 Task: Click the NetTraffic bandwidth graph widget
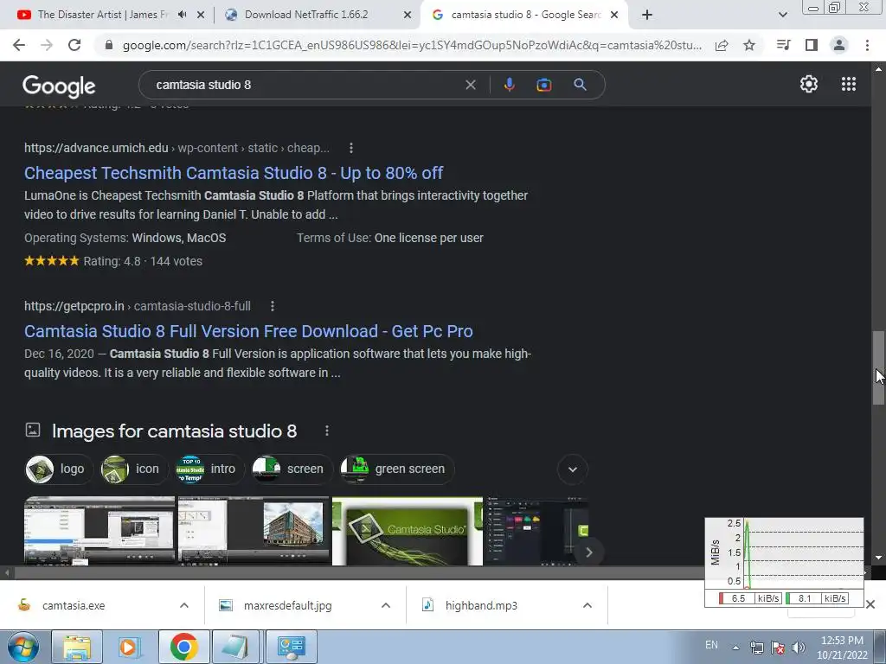784,562
